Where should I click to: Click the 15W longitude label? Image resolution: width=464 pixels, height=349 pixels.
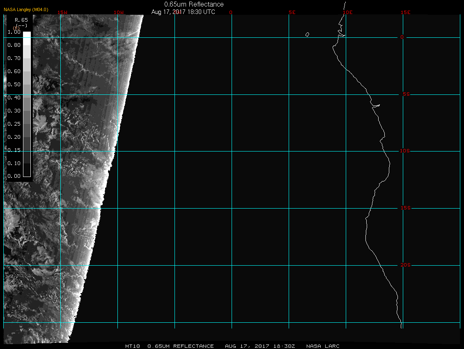pyautogui.click(x=62, y=12)
